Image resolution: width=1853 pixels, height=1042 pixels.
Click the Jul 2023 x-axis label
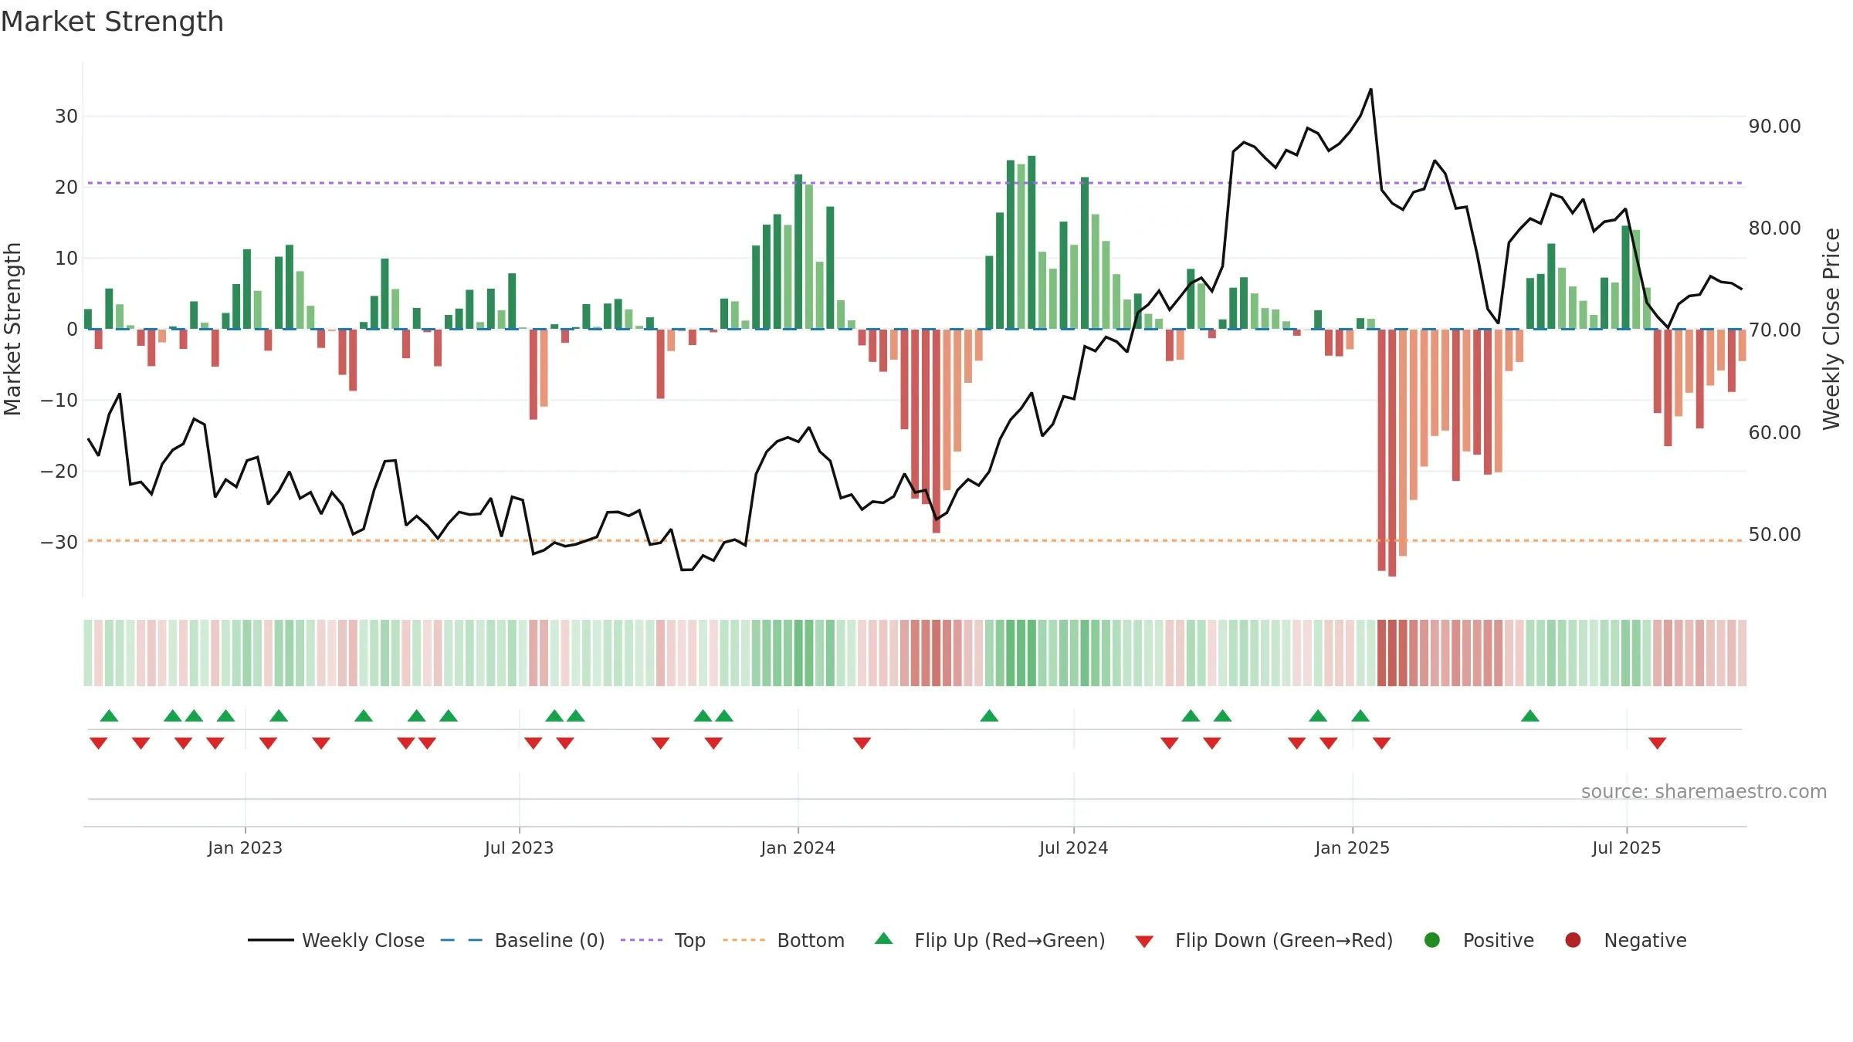click(519, 847)
